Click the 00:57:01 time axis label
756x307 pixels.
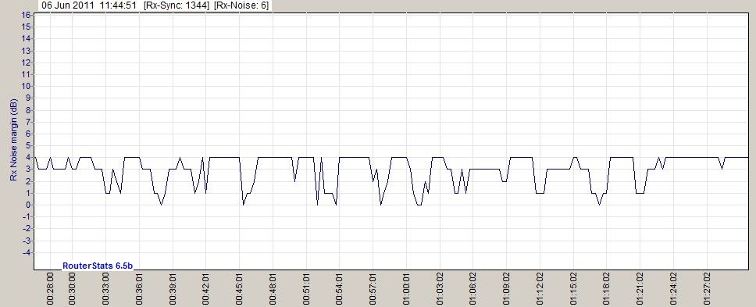tap(373, 288)
